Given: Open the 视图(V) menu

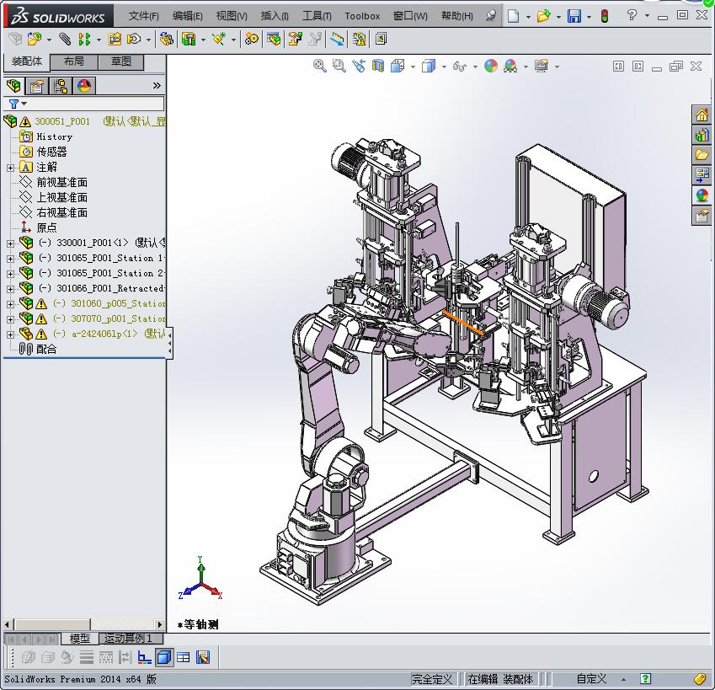Looking at the screenshot, I should pos(232,16).
